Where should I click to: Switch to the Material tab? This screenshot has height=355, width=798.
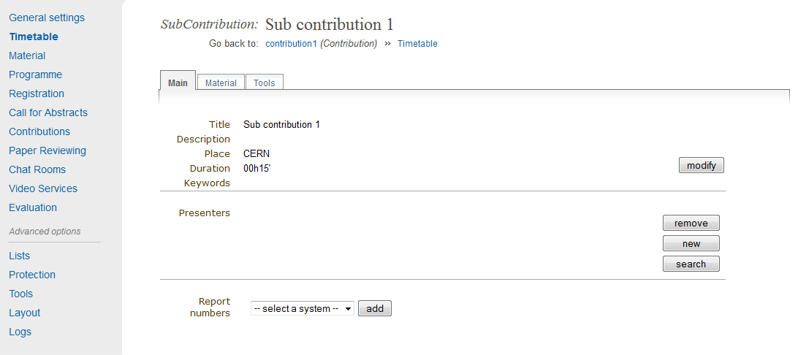point(221,83)
